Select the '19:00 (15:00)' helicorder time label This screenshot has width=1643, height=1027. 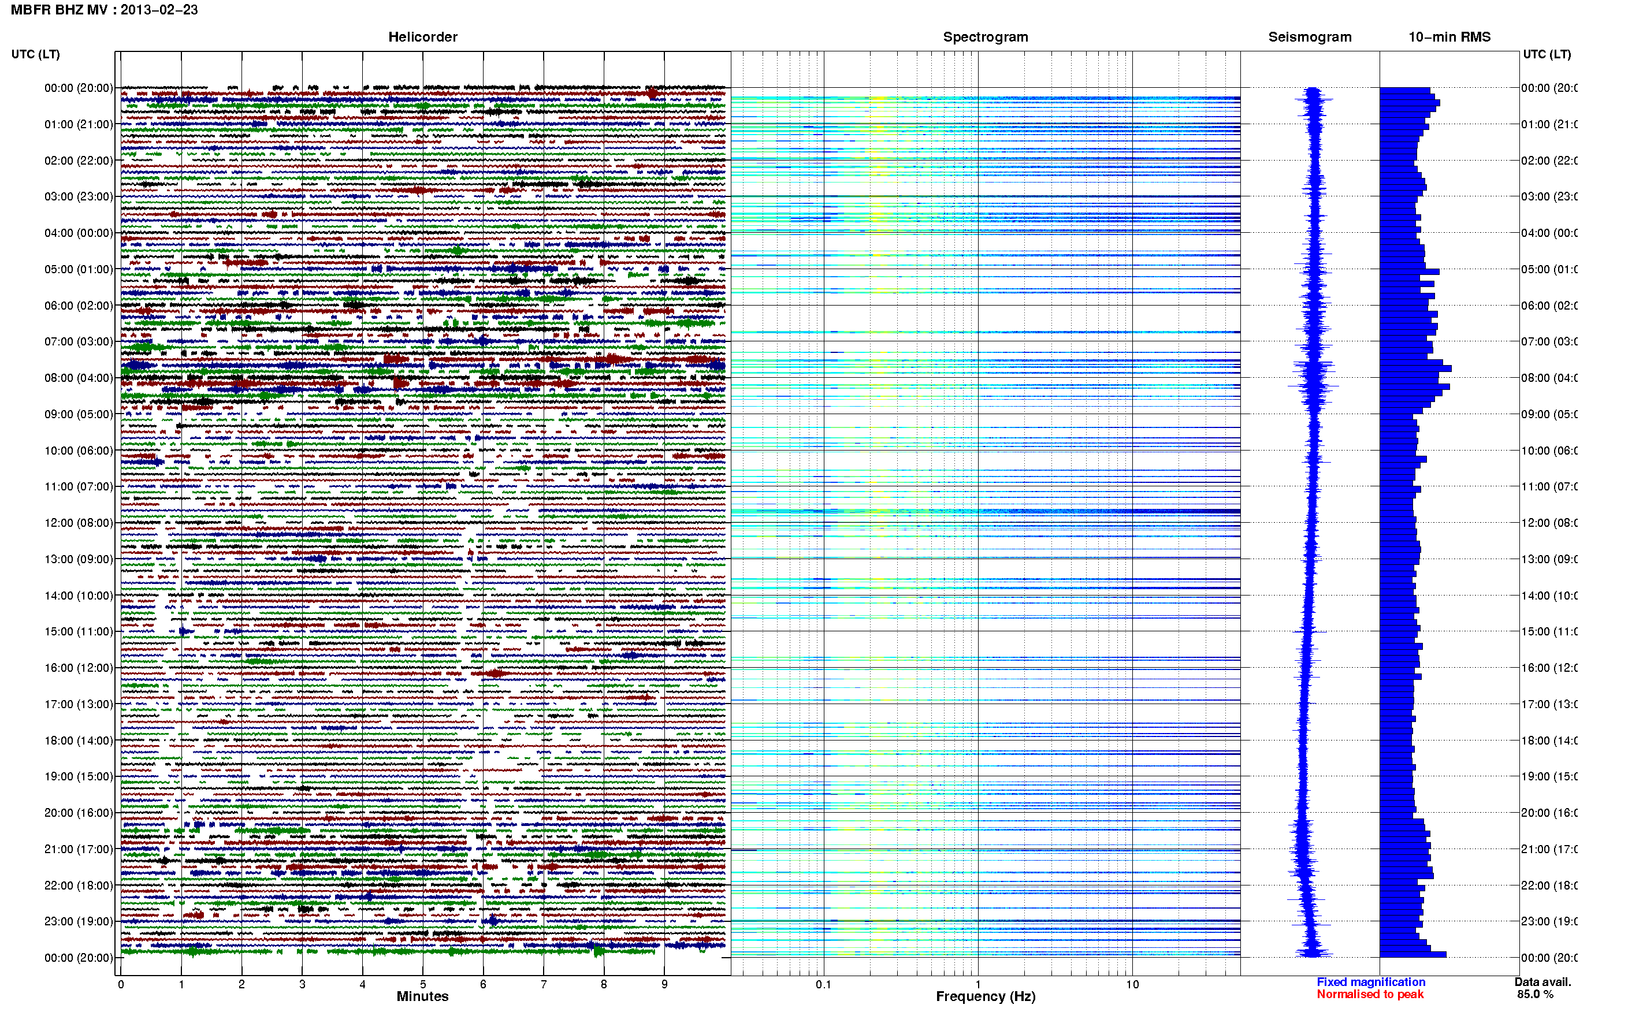79,777
